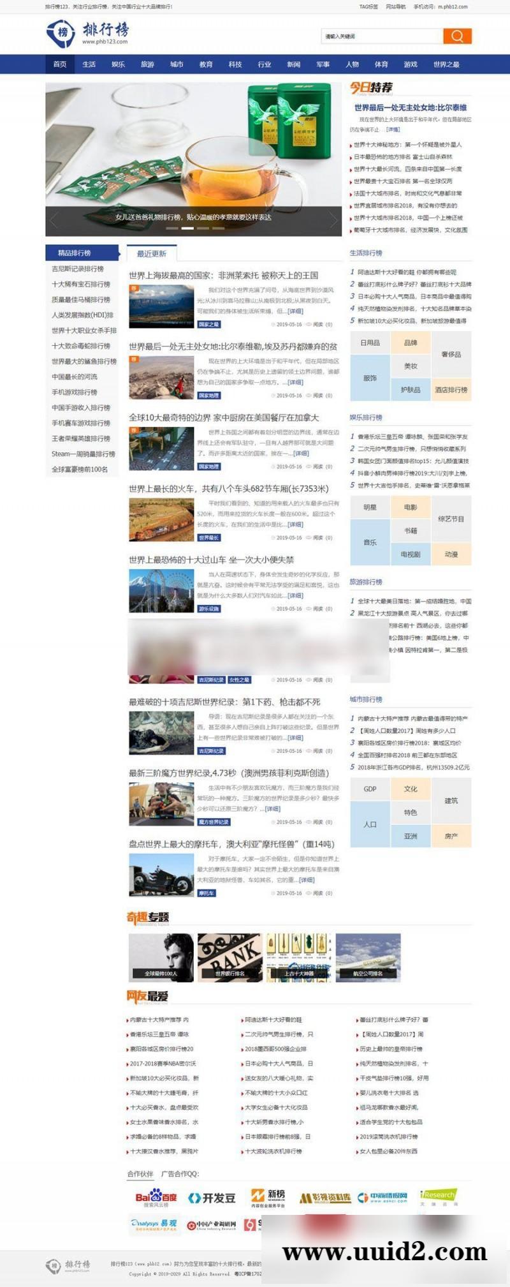Click the 影视资料库 partner logo
Image resolution: width=510 pixels, height=1287 pixels.
click(325, 1198)
